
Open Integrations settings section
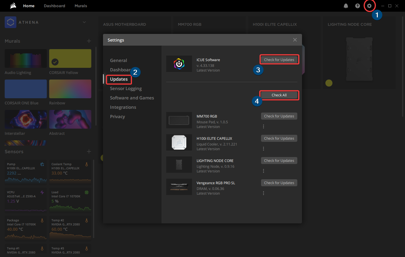coord(123,107)
